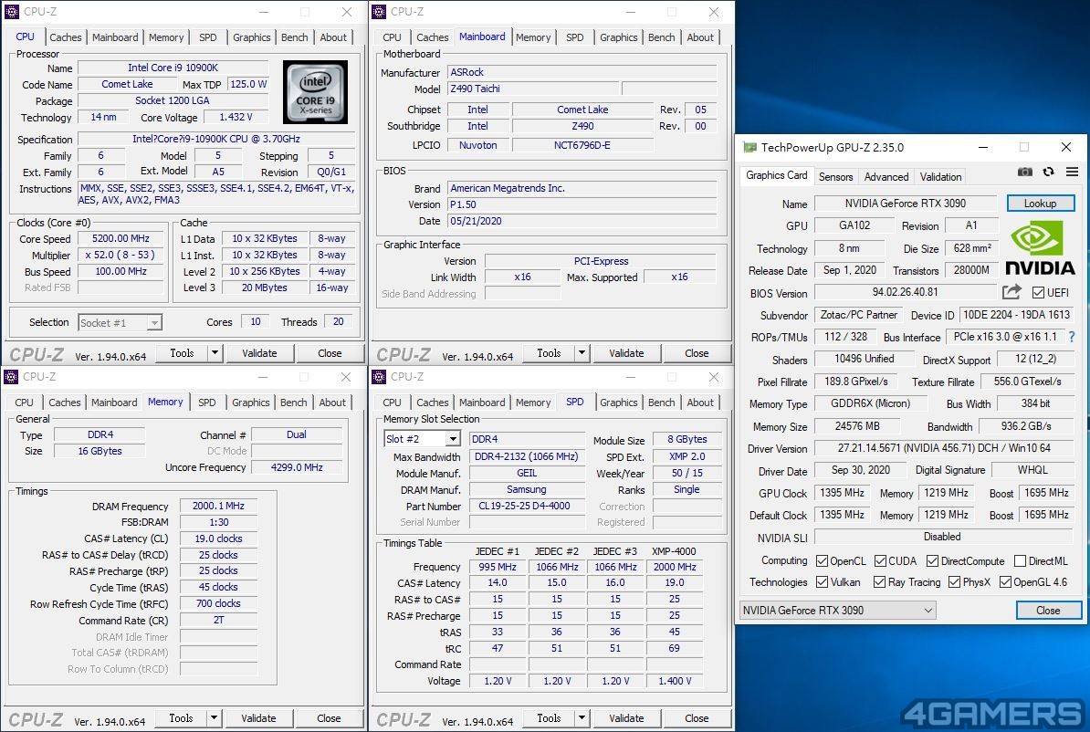Click the Close button in the CPU-Z SPD window

click(x=697, y=718)
